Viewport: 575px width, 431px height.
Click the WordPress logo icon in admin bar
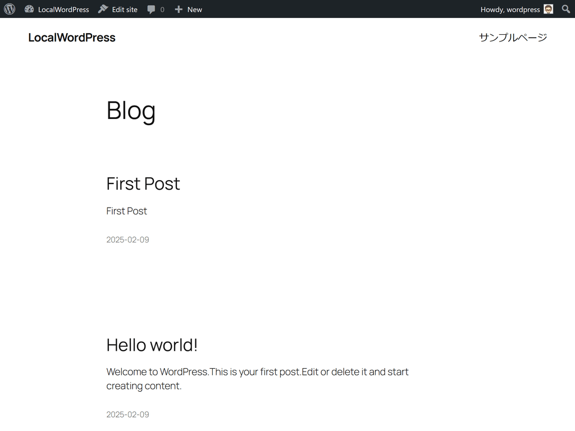tap(10, 9)
